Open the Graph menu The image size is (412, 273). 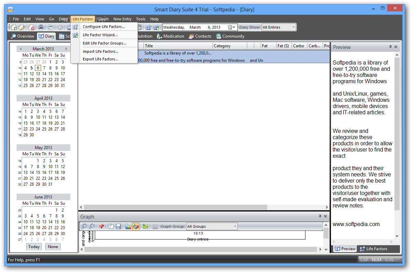click(103, 19)
